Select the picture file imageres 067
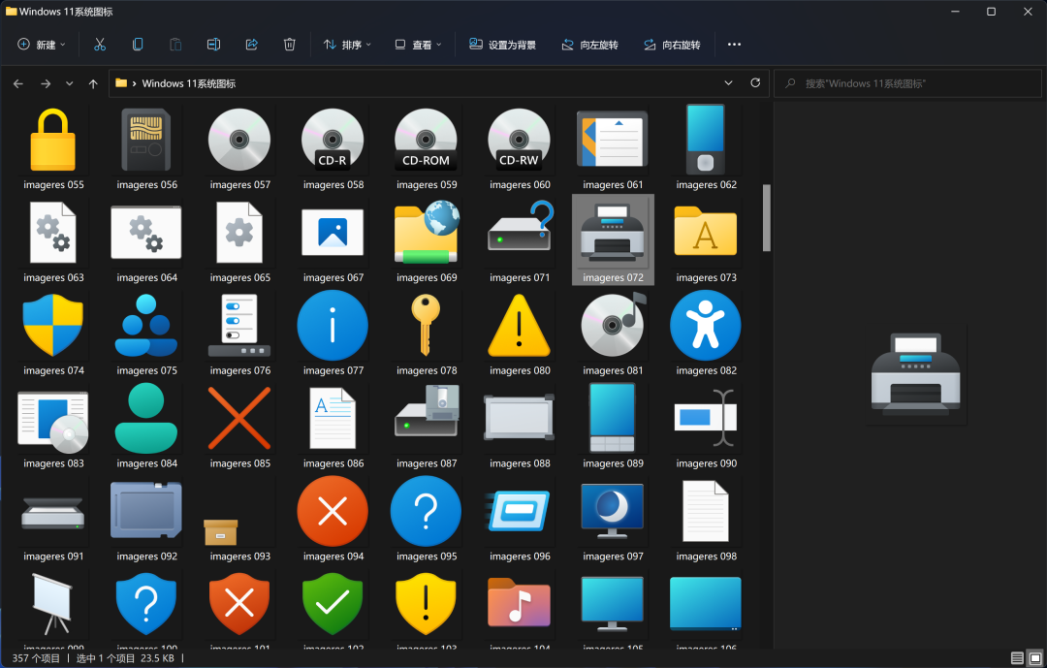This screenshot has width=1047, height=668. [333, 233]
